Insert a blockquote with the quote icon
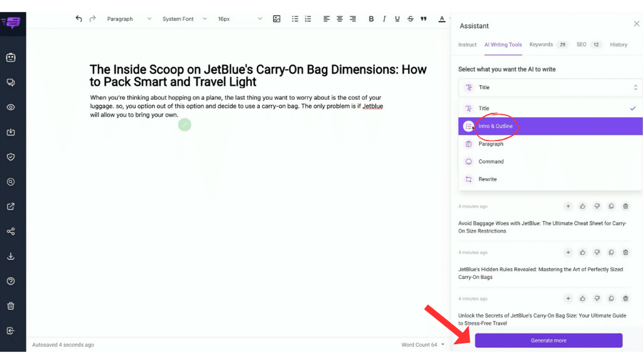643x363 pixels. 424,19
